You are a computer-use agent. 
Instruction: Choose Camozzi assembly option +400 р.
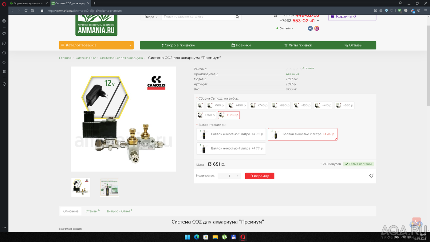coord(237,105)
